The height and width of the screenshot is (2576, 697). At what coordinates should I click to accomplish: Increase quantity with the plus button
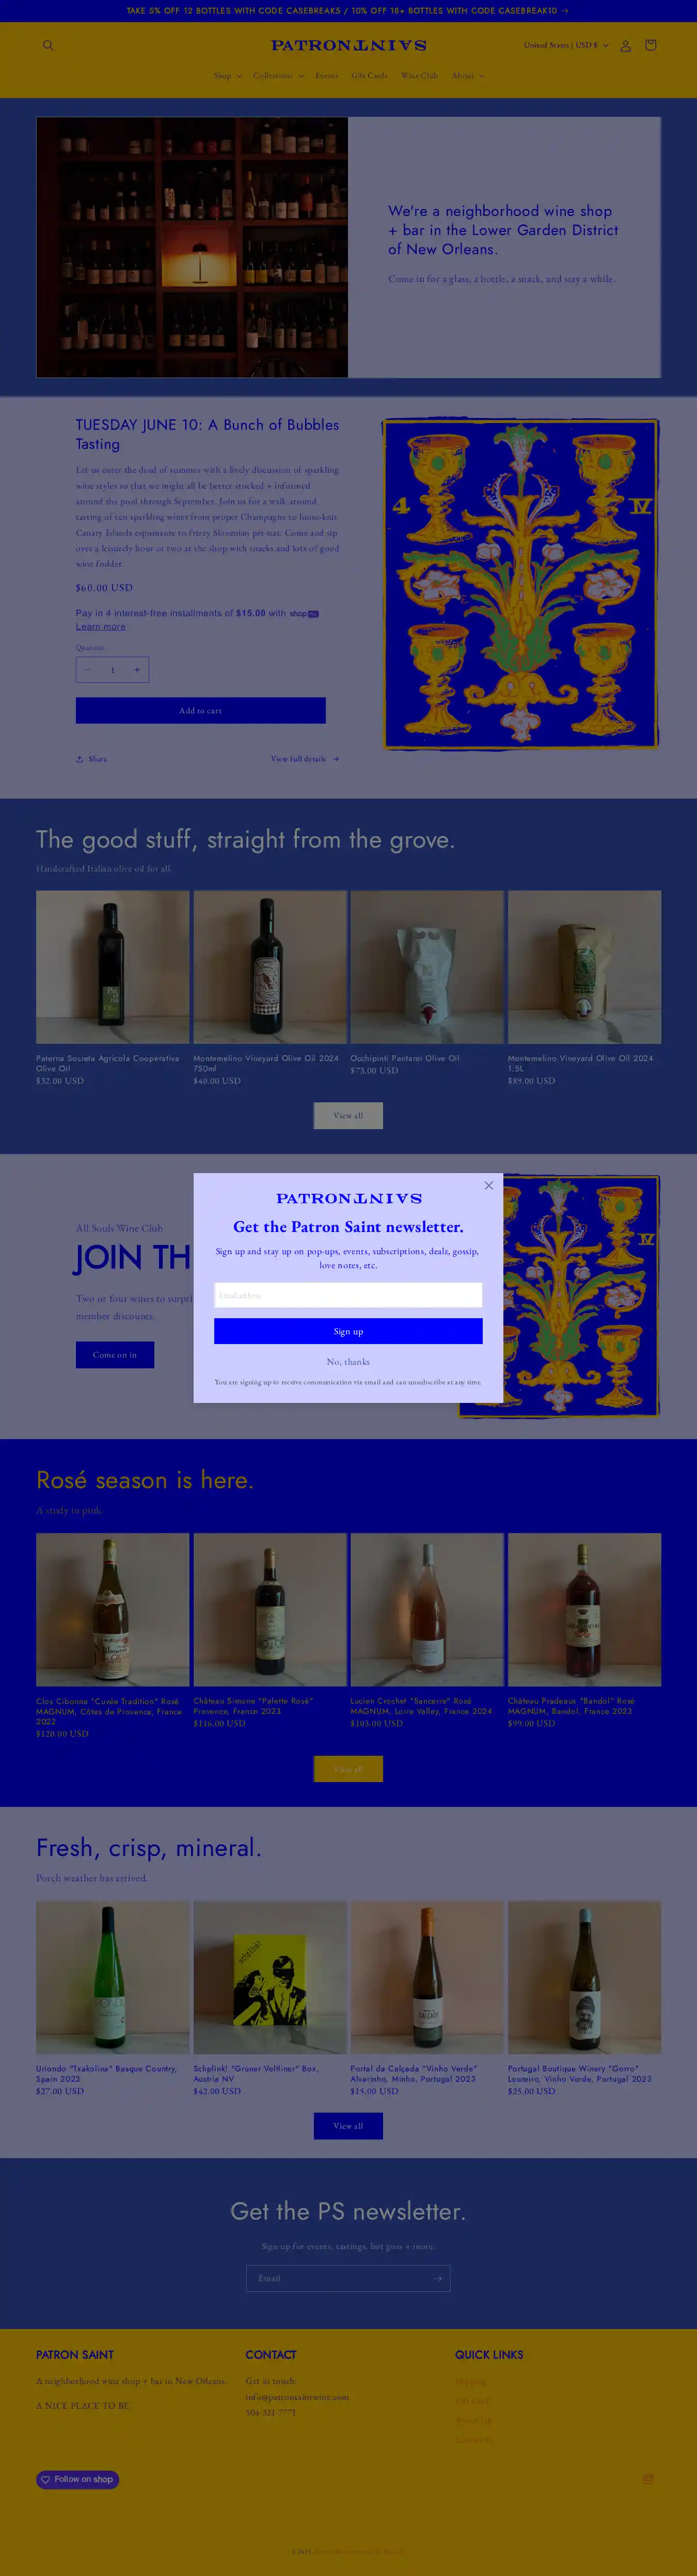point(137,670)
